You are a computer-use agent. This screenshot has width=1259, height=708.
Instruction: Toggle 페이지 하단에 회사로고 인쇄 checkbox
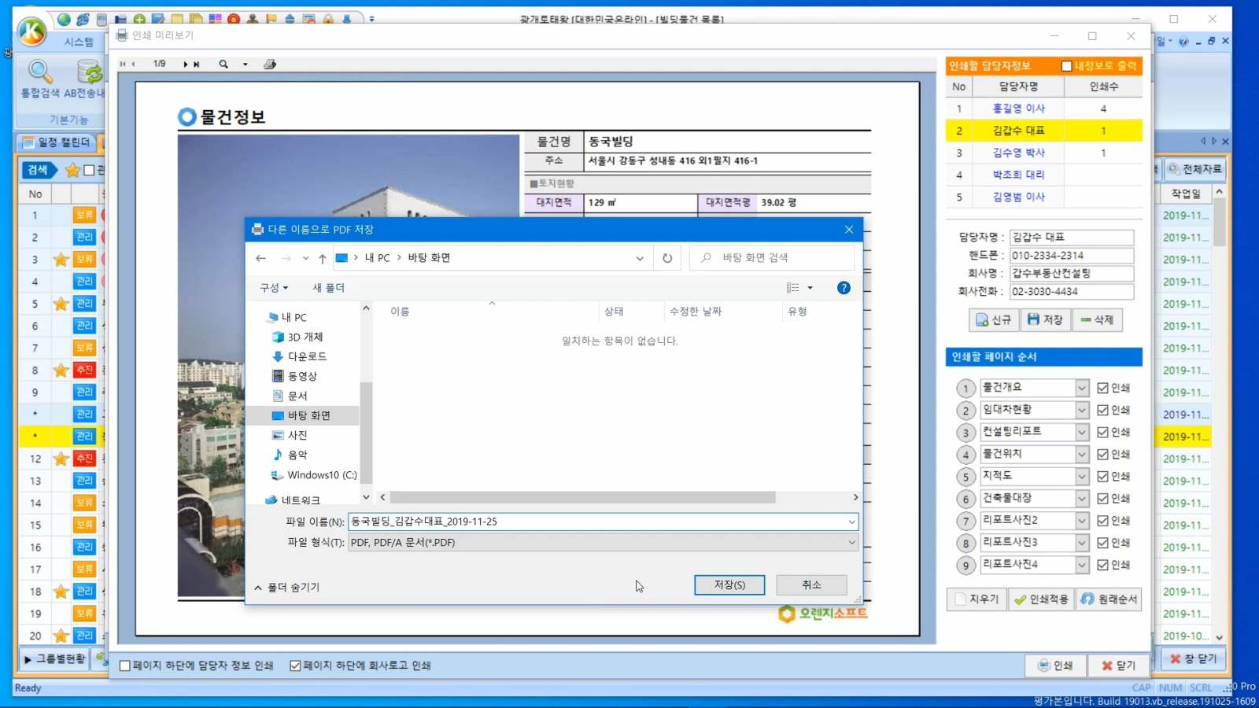pyautogui.click(x=295, y=666)
